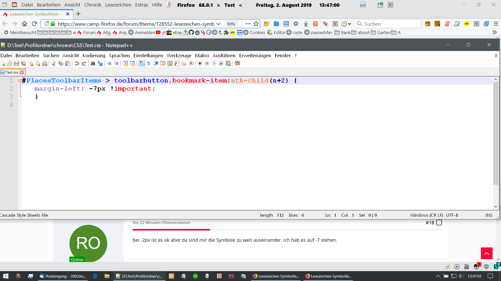Open the Kodierung menu in Notepad++

click(94, 55)
